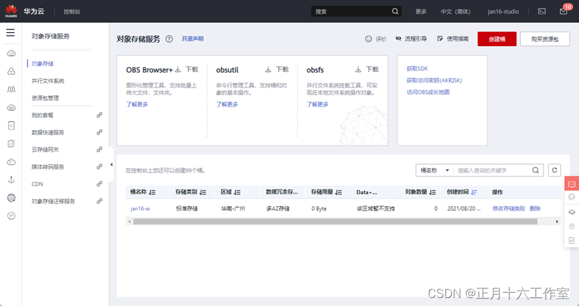
Task: Select 对象存储 in sidebar
Action: pos(42,64)
